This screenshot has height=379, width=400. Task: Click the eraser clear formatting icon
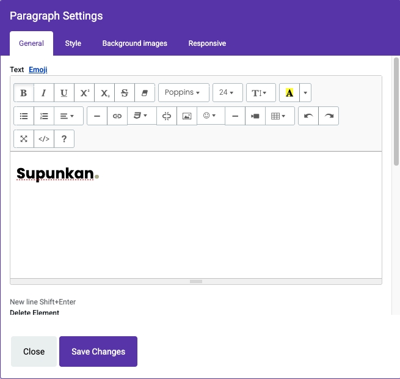(x=145, y=93)
